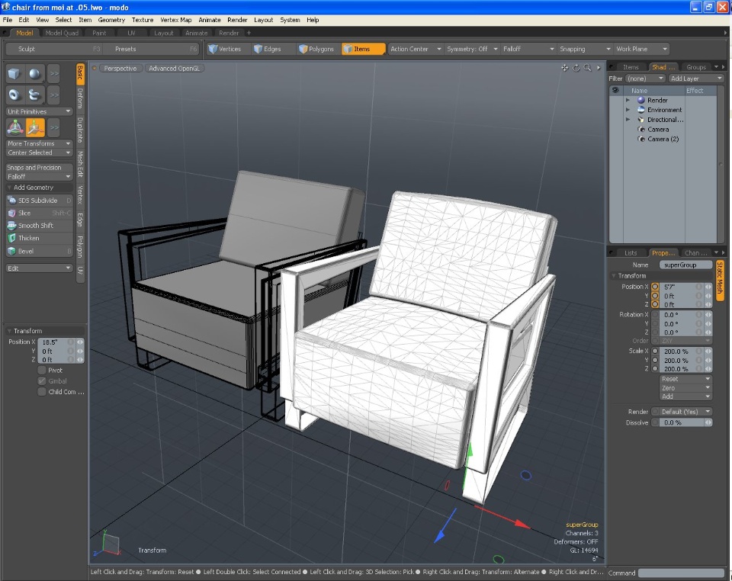732x581 pixels.
Task: Click the Advanced OpenGL button
Action: pos(174,68)
